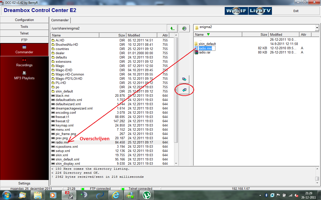Click the remote file list scrollbar down arrow
This screenshot has width=321, height=200.
tap(176, 163)
